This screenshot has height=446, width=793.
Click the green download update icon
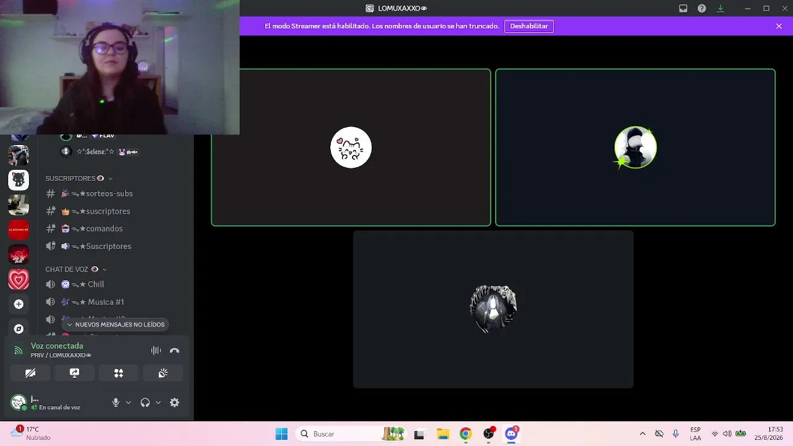[721, 9]
